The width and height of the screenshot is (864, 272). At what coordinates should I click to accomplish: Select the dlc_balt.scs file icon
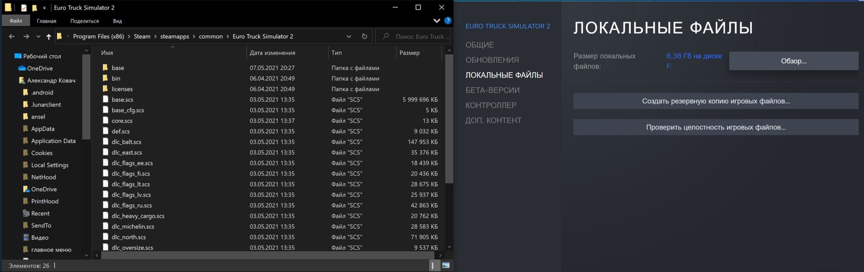click(105, 142)
